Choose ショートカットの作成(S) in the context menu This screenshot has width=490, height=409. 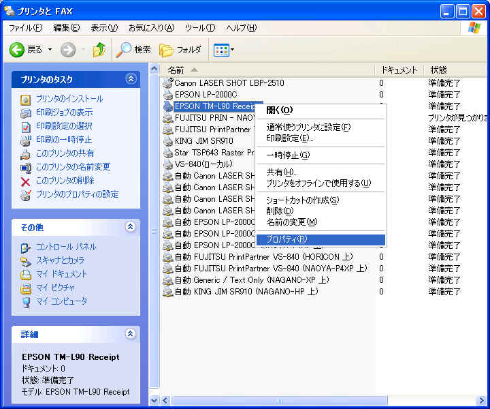click(x=321, y=200)
